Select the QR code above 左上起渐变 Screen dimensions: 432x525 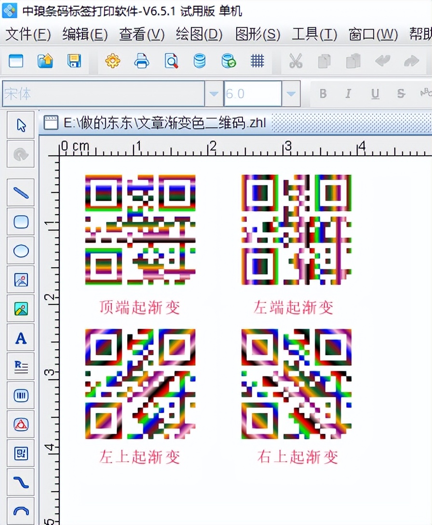tap(140, 384)
